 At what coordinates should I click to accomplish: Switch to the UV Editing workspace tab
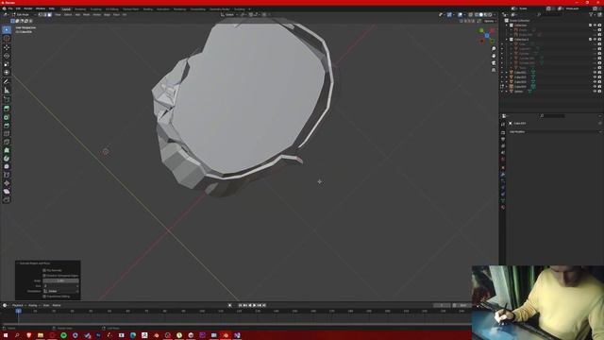pyautogui.click(x=112, y=8)
